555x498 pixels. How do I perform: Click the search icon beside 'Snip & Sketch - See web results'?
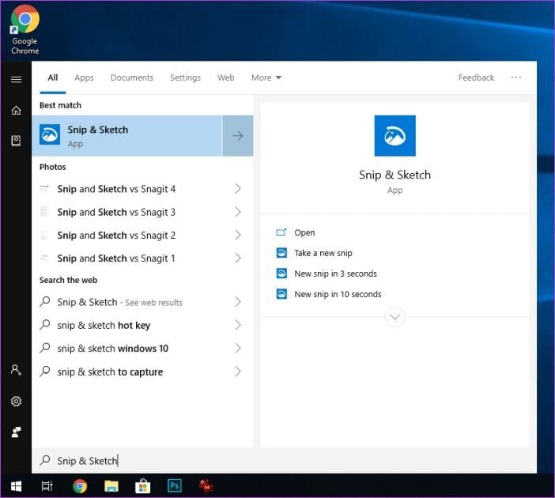(45, 301)
